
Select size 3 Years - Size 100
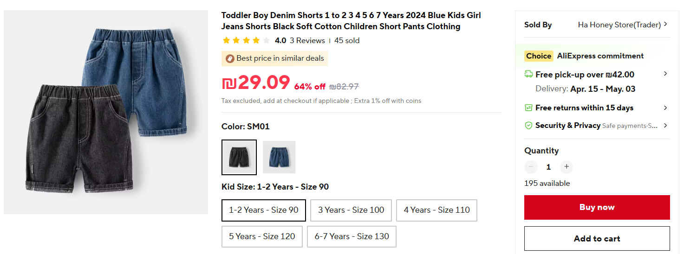(x=351, y=210)
